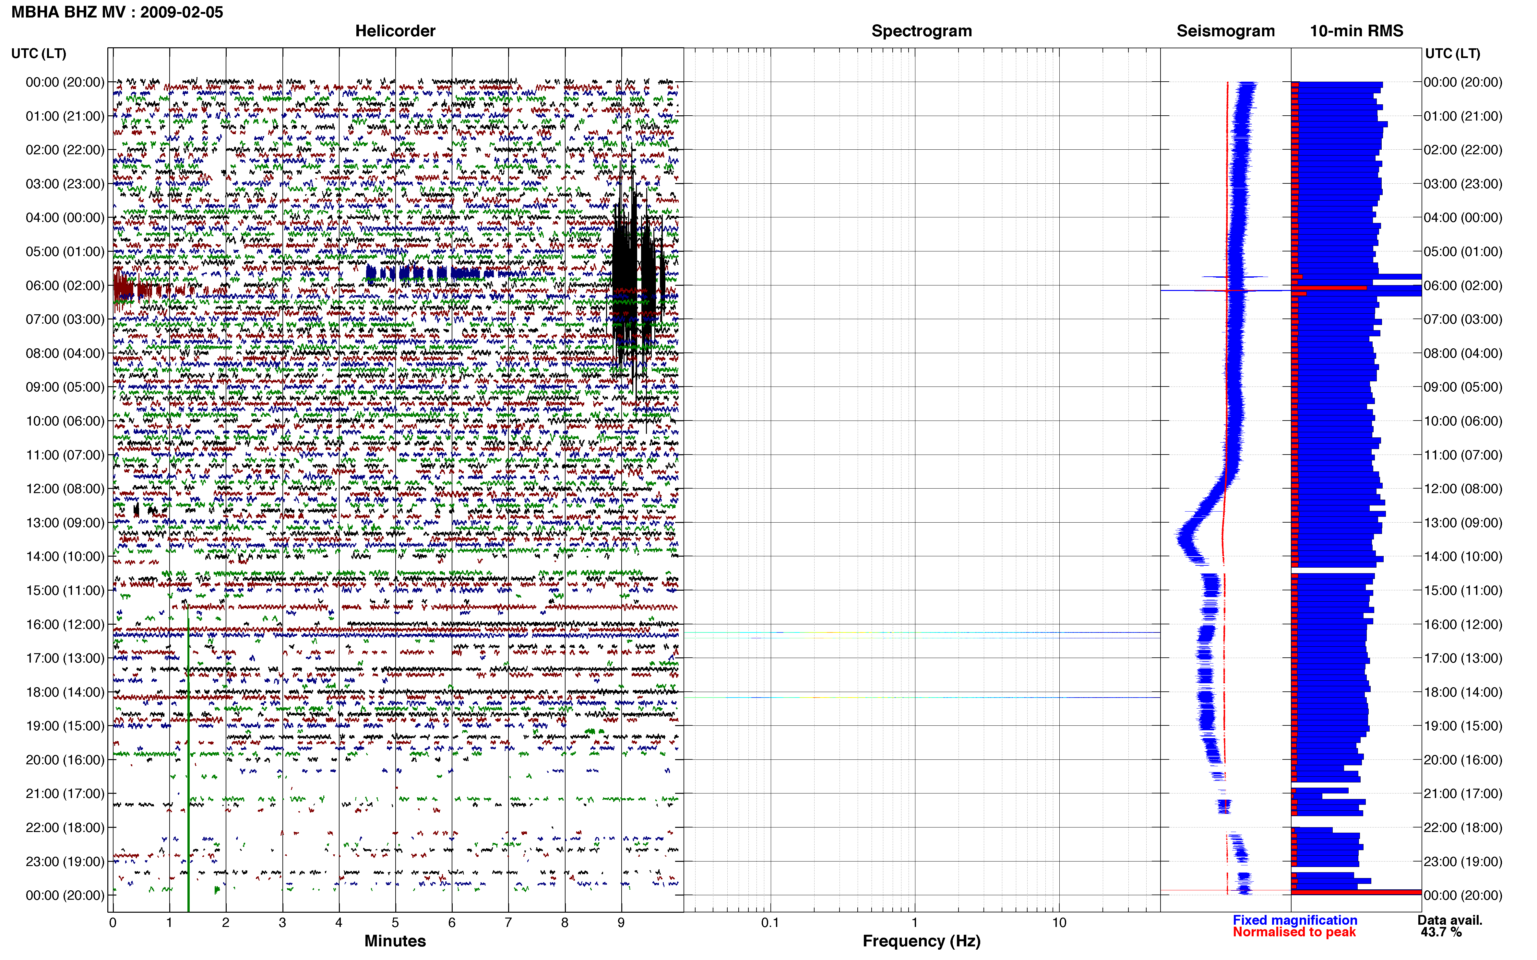Click minute tick label '0' on helicorder axis

[113, 922]
